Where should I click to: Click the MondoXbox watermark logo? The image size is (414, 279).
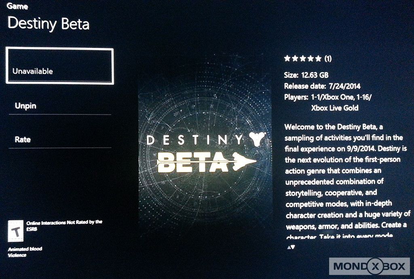370,266
